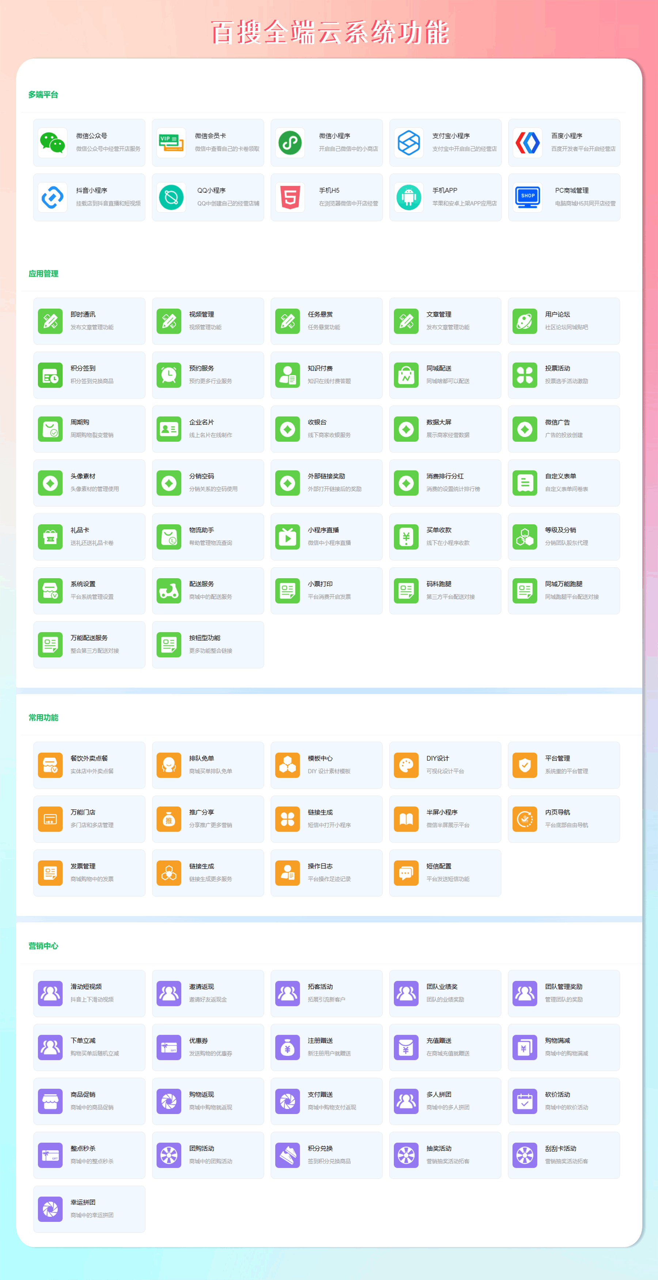Open the 刮刮卡活动 card title
This screenshot has width=658, height=1280.
click(561, 1148)
